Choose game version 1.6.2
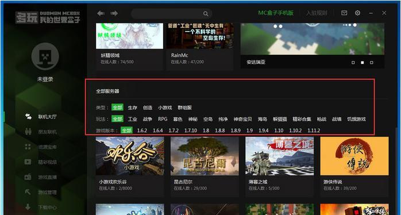401x215 pixels. [x=142, y=130]
